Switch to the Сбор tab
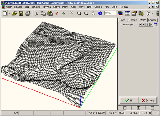Screen dimensions: 160x116 coord(122,20)
